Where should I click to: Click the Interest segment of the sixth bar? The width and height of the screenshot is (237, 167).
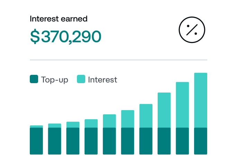[128, 119]
